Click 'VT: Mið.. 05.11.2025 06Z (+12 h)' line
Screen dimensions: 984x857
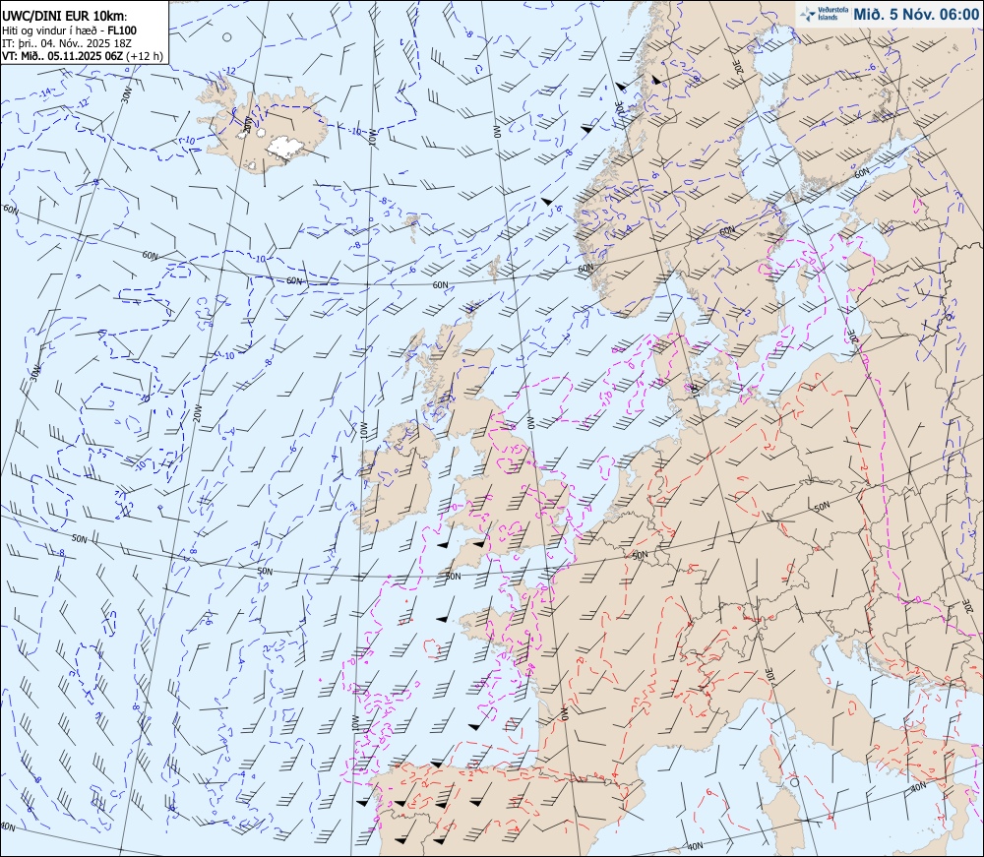pyautogui.click(x=83, y=56)
